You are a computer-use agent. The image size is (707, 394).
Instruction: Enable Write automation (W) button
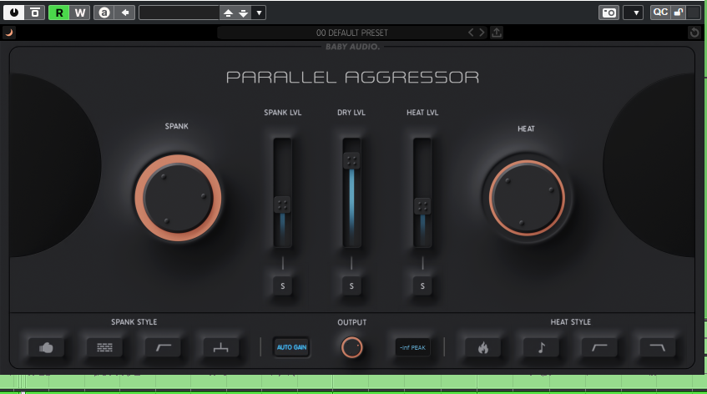tap(80, 13)
